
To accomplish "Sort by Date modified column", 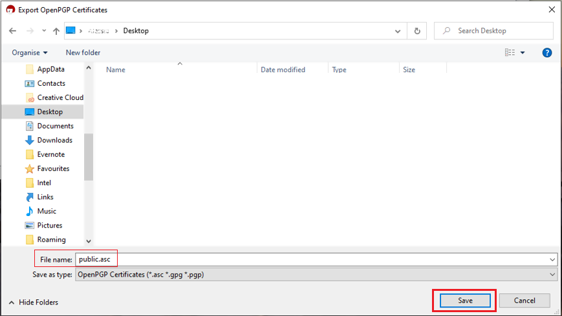I will (x=283, y=70).
